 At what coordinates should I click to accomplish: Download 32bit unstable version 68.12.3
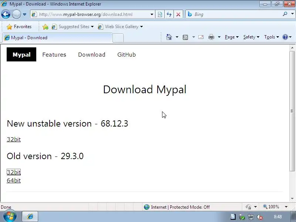(14, 139)
